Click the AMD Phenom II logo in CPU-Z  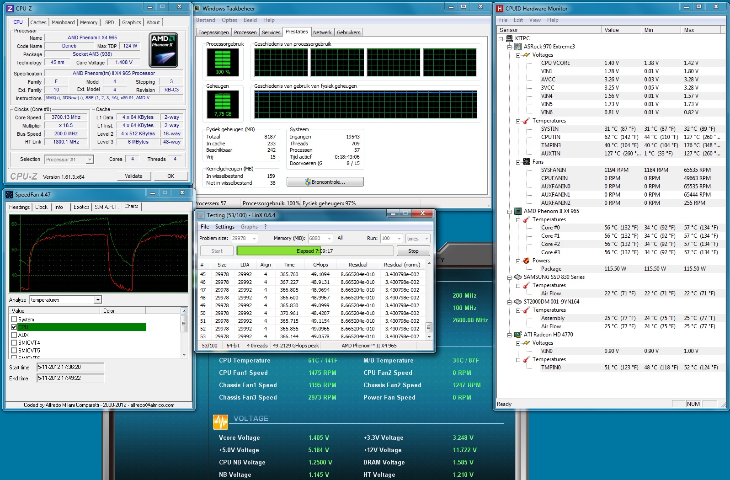pyautogui.click(x=164, y=50)
